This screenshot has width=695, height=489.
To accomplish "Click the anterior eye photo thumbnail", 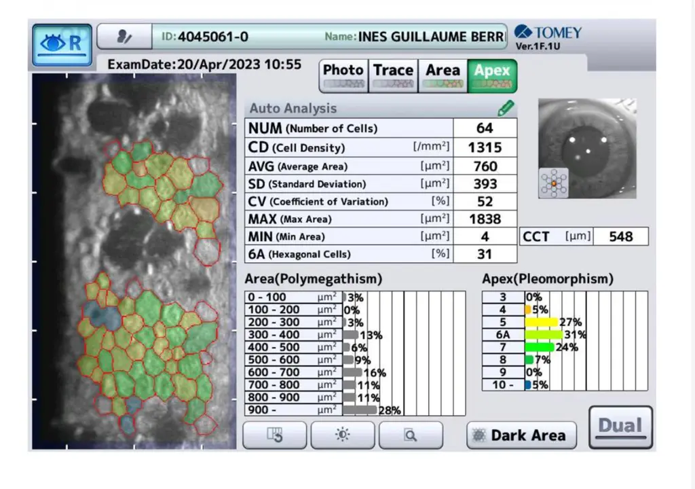I will coord(587,148).
